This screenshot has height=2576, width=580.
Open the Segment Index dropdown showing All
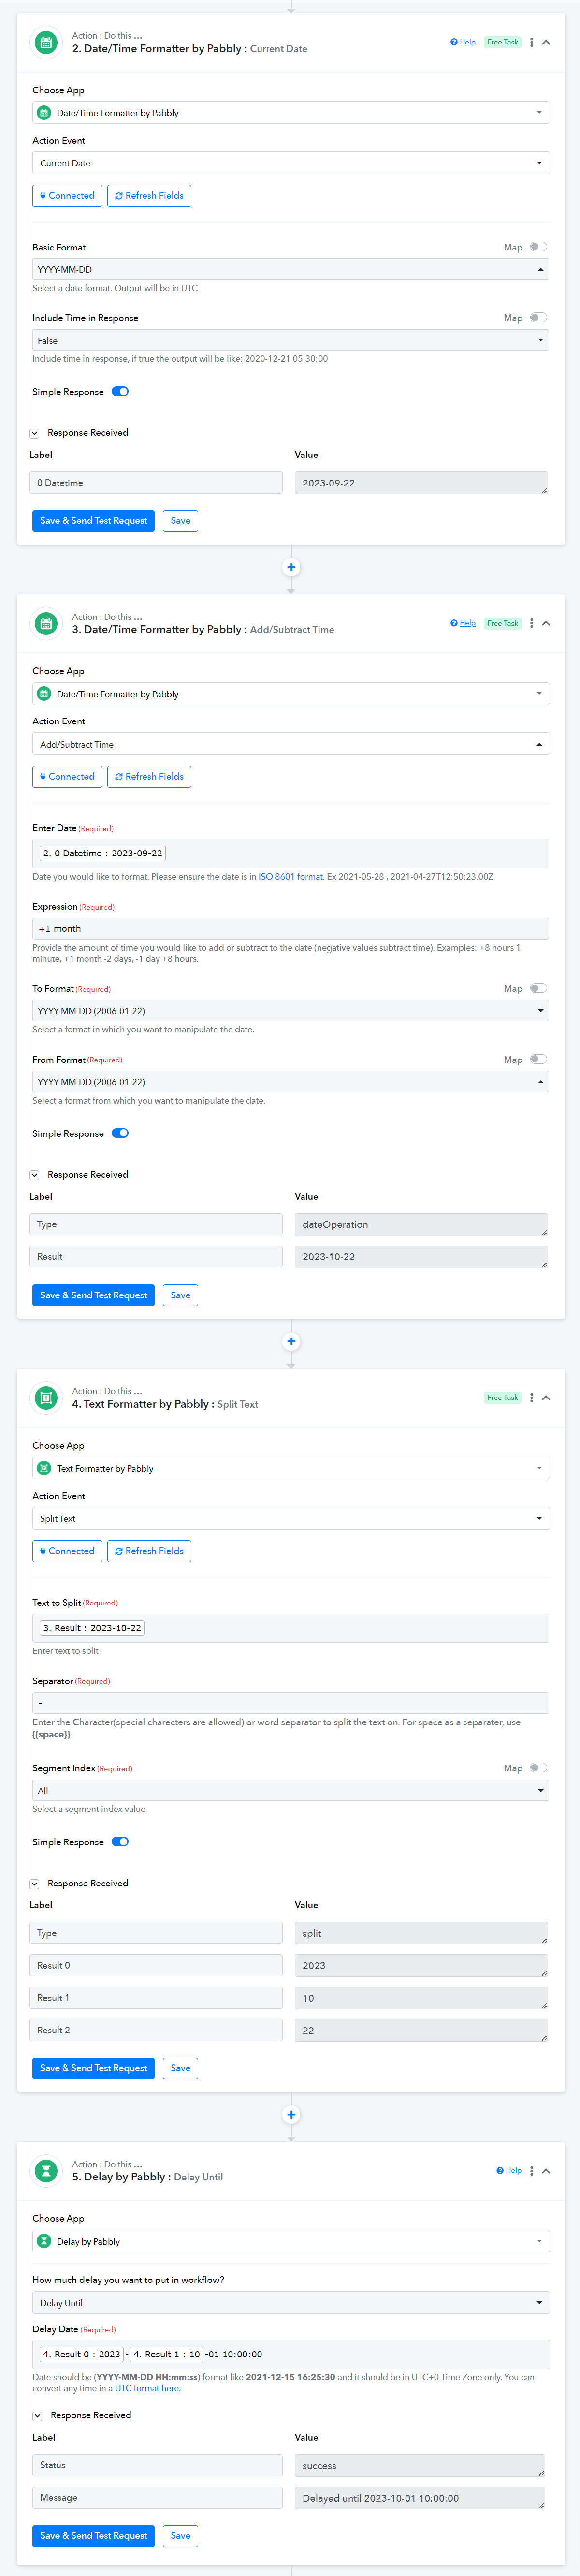[291, 1790]
